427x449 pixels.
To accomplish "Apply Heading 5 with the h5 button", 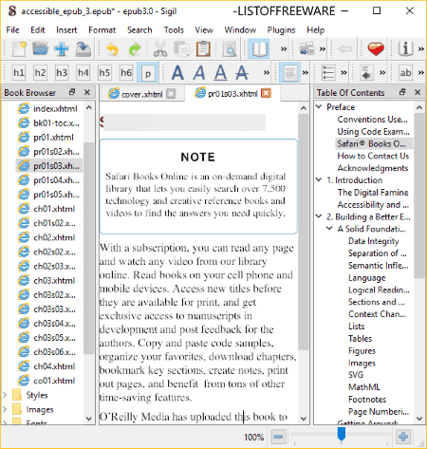I will point(104,73).
